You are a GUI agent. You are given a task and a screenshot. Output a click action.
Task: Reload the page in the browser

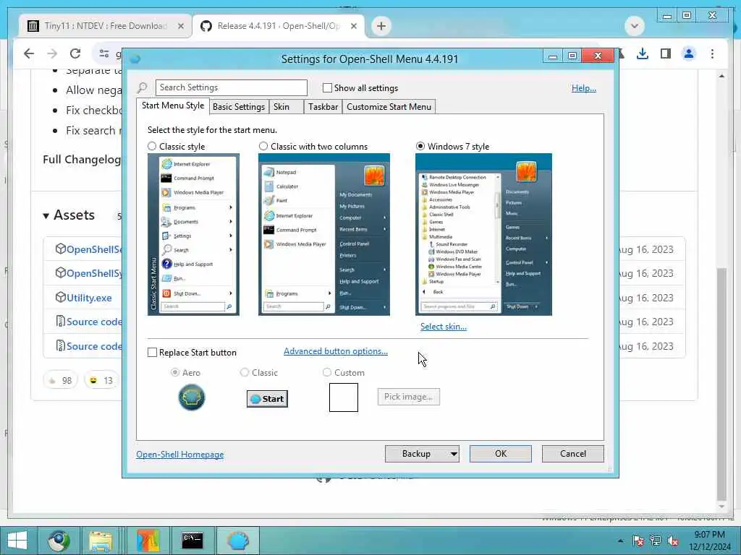click(x=75, y=53)
